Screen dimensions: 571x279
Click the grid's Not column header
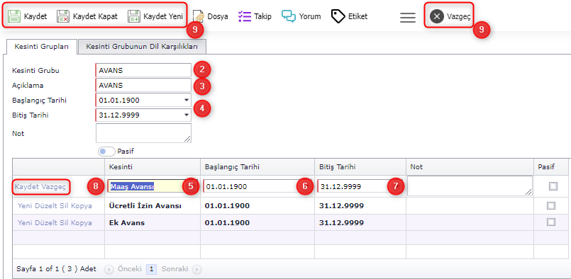point(470,166)
